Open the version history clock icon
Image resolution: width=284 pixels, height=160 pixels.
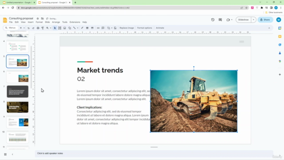[x=213, y=20]
